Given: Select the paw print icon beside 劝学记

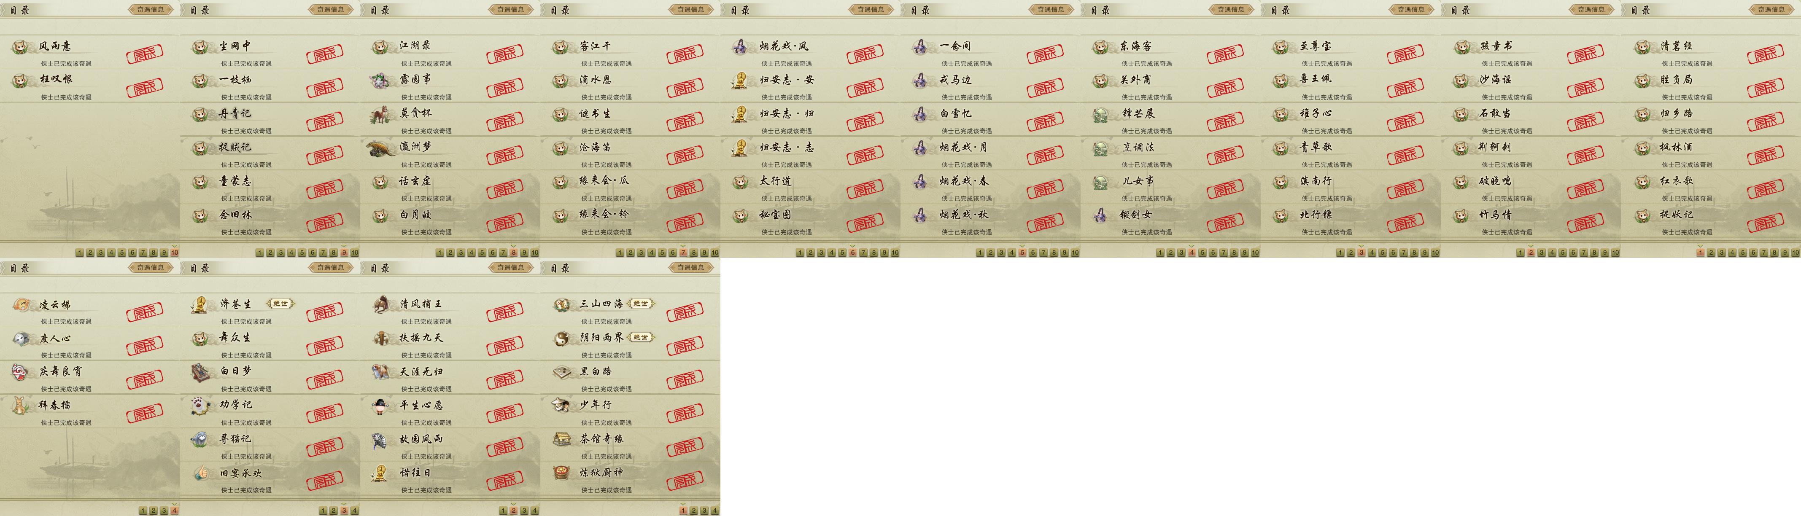Looking at the screenshot, I should [x=201, y=406].
